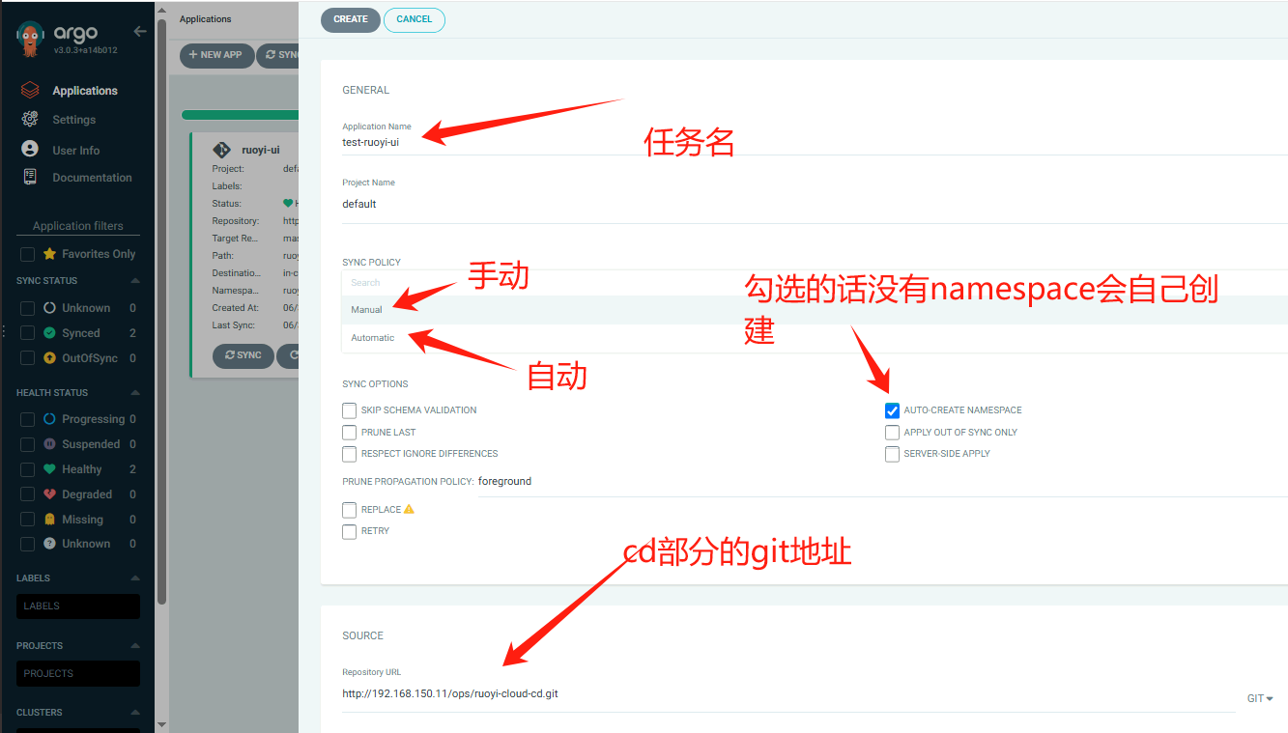Click the Application filters heading

click(x=78, y=226)
